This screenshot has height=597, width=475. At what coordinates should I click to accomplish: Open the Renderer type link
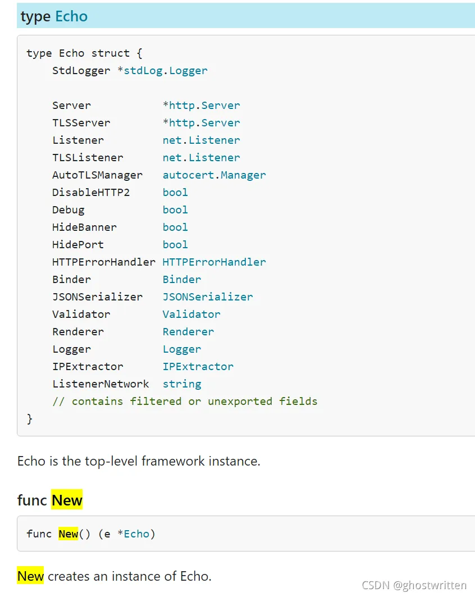[188, 331]
